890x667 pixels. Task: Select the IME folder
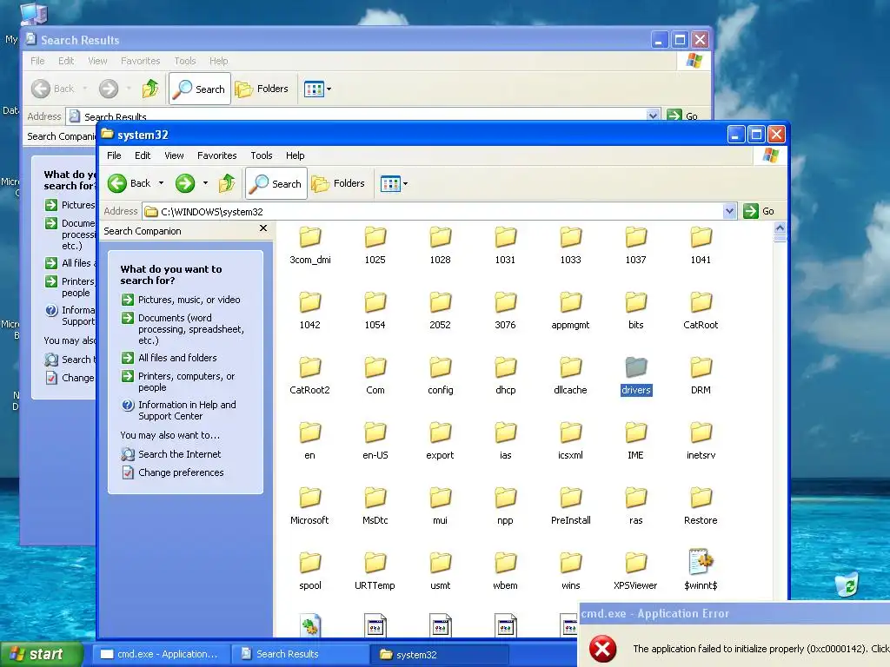635,441
